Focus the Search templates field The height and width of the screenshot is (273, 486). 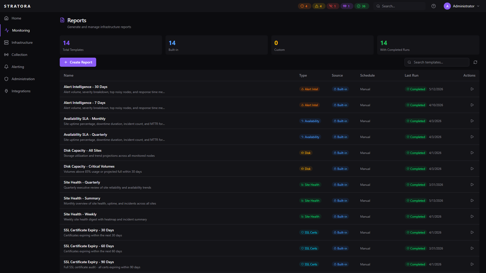click(437, 62)
